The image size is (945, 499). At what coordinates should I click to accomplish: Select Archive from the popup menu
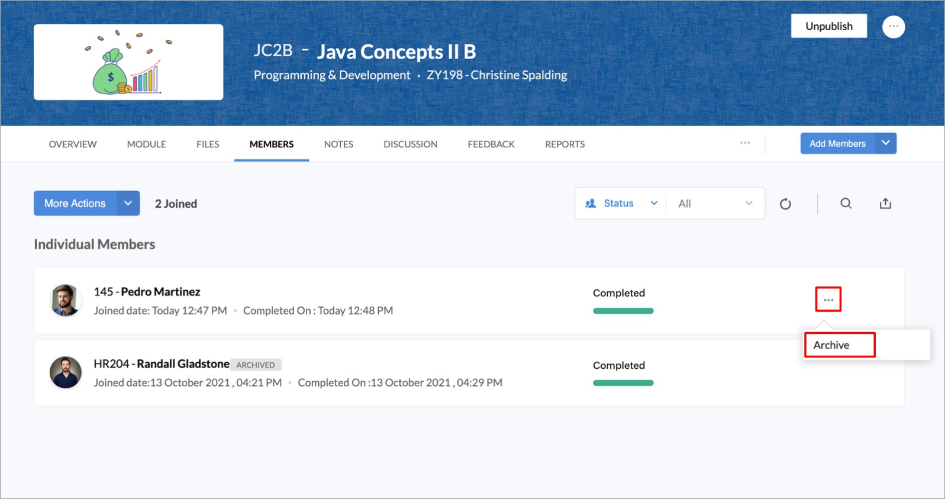[831, 345]
